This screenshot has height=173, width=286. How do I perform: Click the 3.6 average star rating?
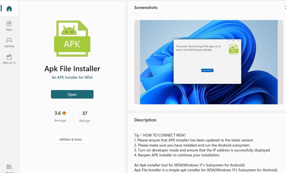60,113
